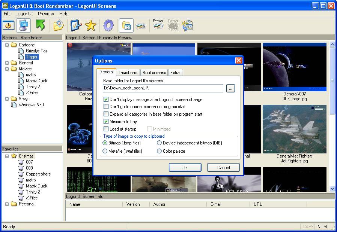Expand the Personal favorites node
This screenshot has width=337, height=232.
[7, 204]
